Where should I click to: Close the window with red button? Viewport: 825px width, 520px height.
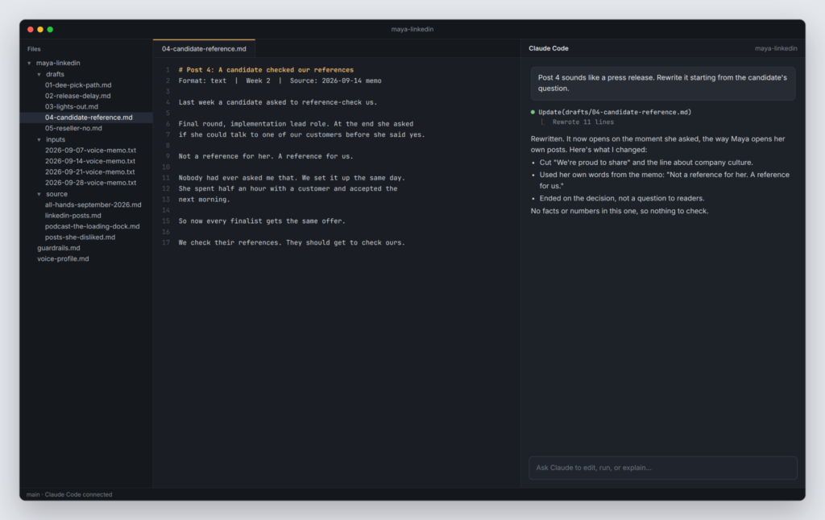point(31,30)
